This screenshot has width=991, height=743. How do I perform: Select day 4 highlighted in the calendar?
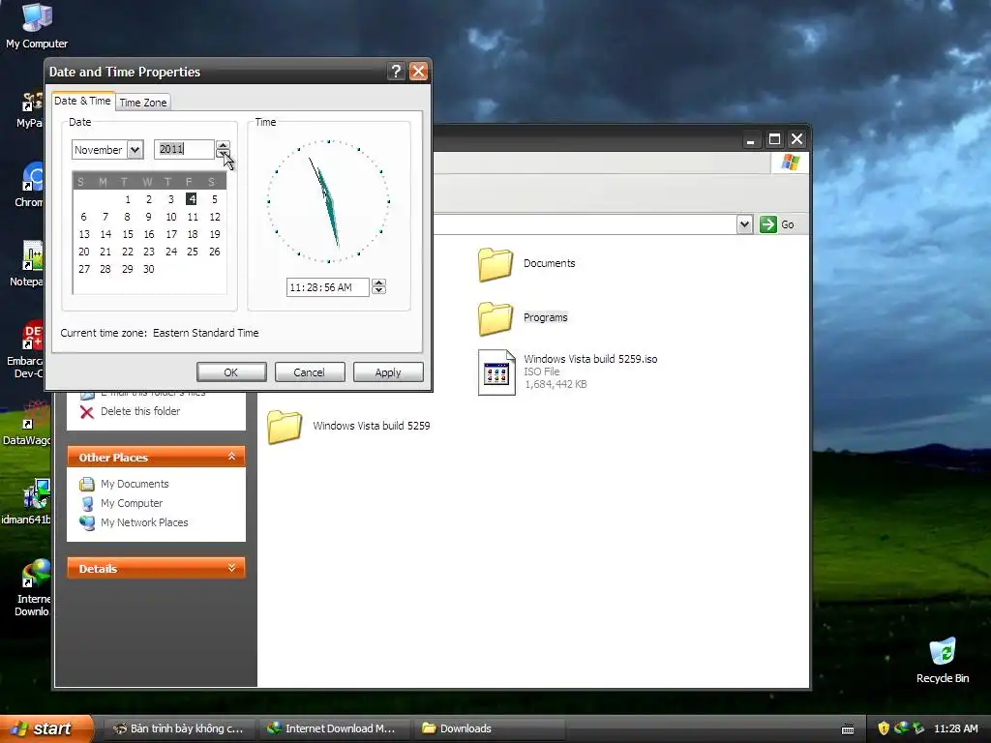[x=192, y=199]
